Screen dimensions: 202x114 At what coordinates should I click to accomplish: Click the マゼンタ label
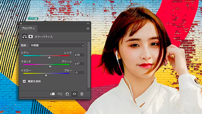(x=26, y=62)
